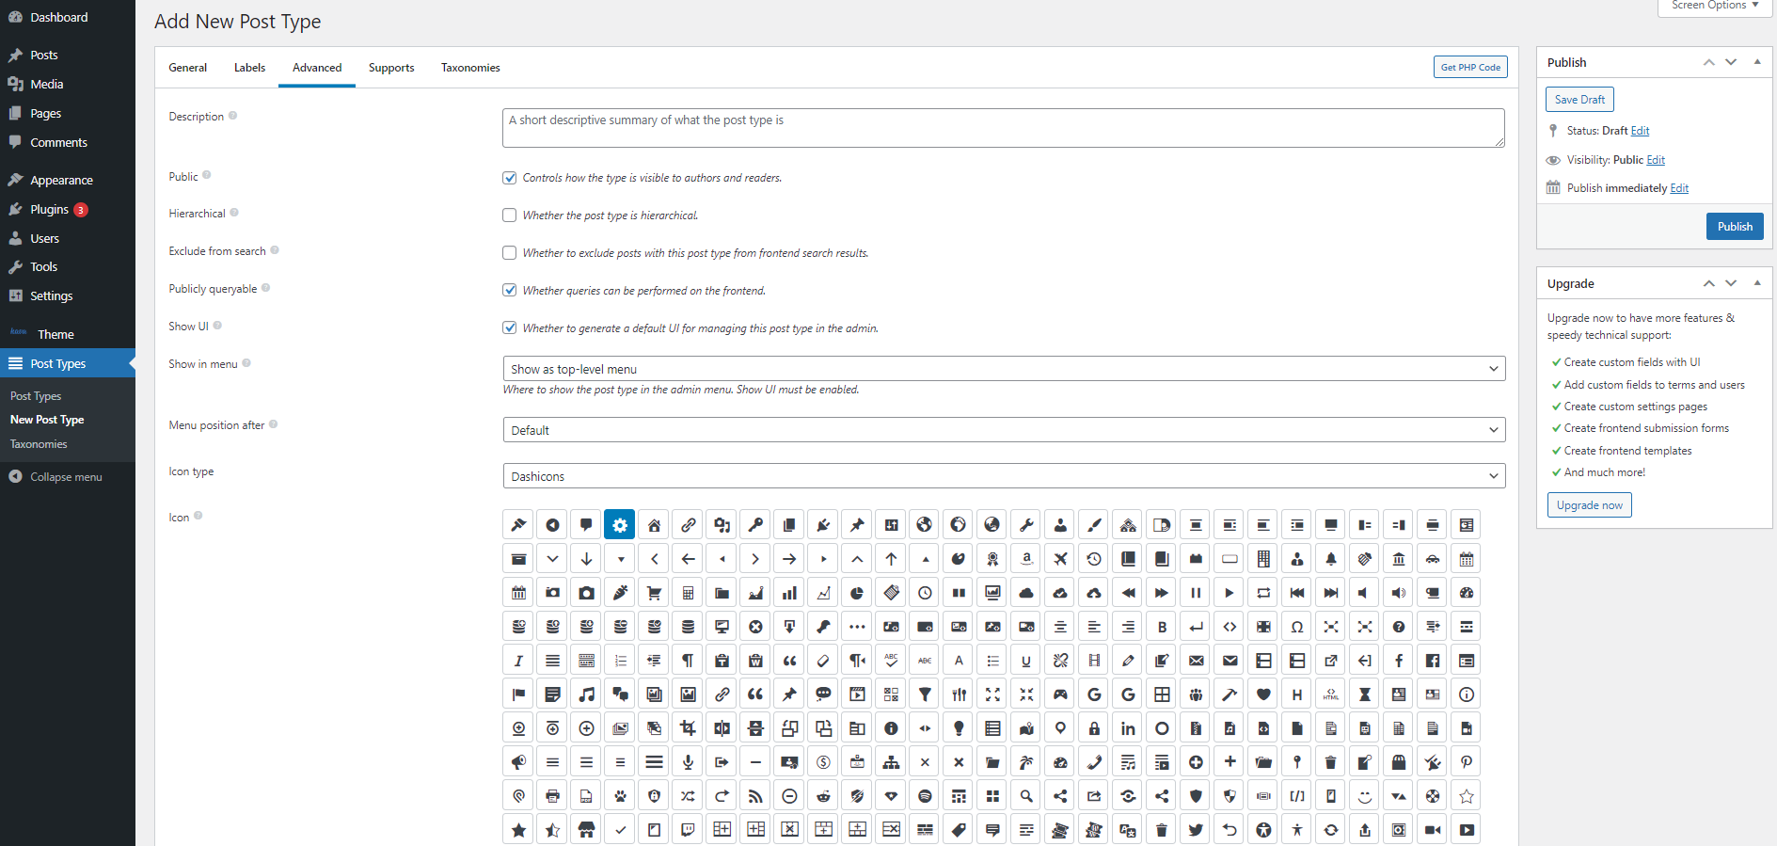Select the plug dashicon
Image resolution: width=1777 pixels, height=846 pixels.
tap(823, 525)
